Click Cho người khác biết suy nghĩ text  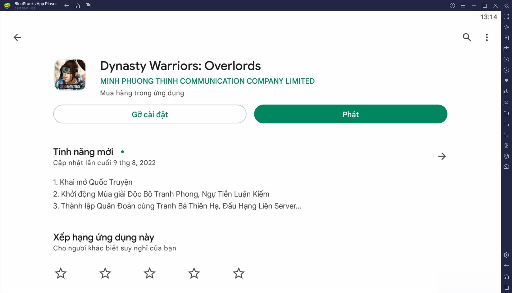click(x=115, y=248)
